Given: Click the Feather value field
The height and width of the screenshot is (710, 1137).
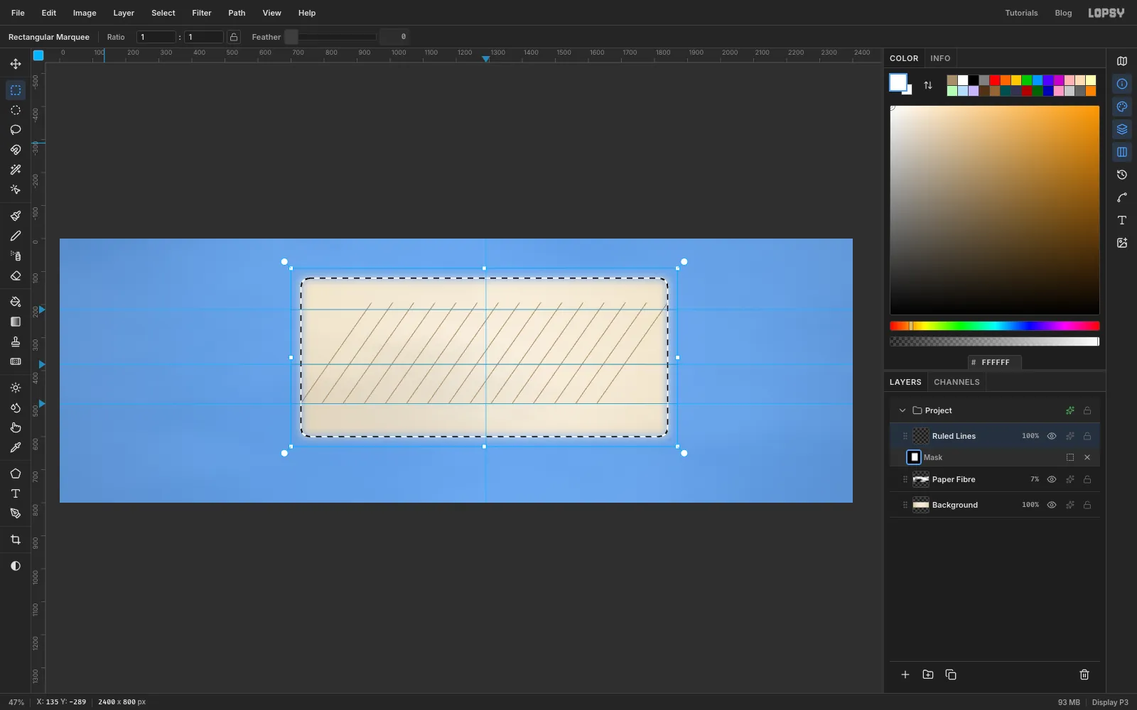Looking at the screenshot, I should pos(394,37).
